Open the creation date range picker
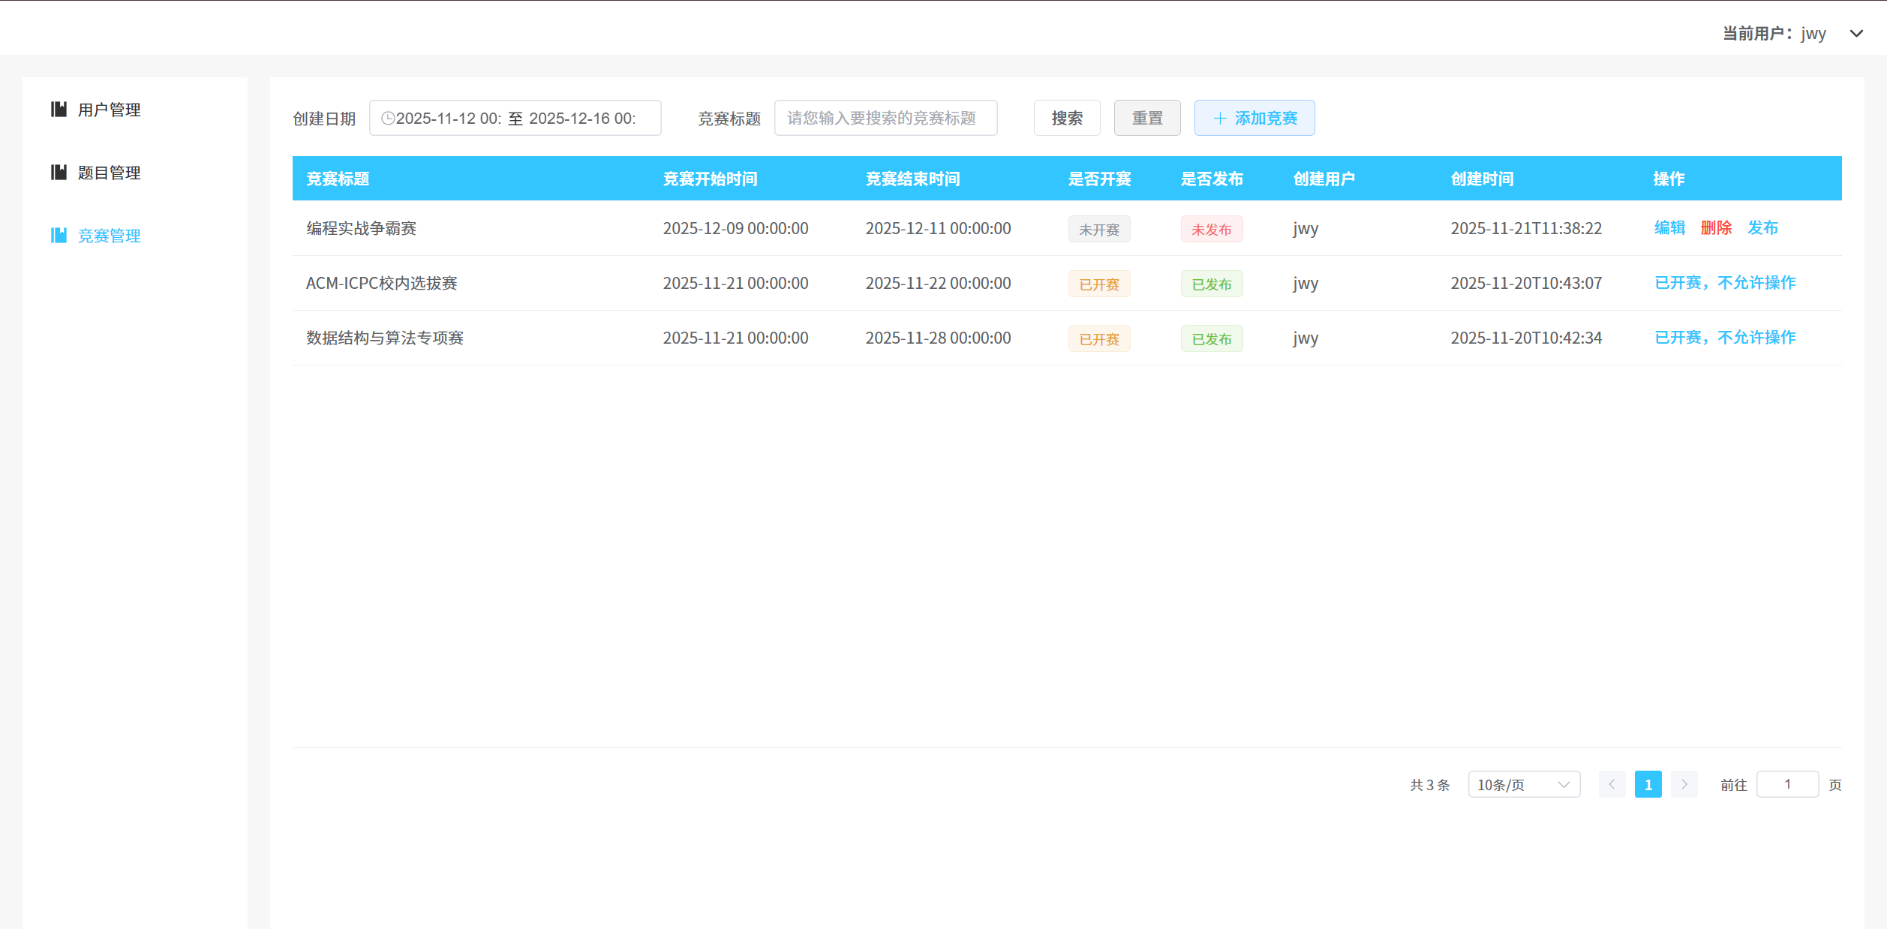This screenshot has height=929, width=1887. (515, 118)
